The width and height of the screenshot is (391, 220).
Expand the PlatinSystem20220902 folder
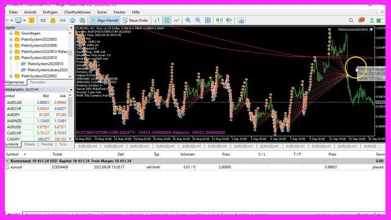tap(11, 76)
